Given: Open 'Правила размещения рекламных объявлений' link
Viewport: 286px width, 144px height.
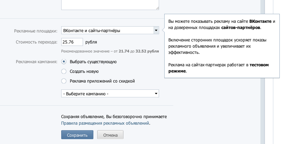Looking at the screenshot, I should pos(105,123).
